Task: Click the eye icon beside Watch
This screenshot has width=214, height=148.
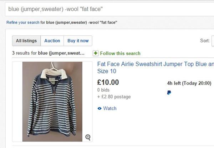Action: (100, 108)
